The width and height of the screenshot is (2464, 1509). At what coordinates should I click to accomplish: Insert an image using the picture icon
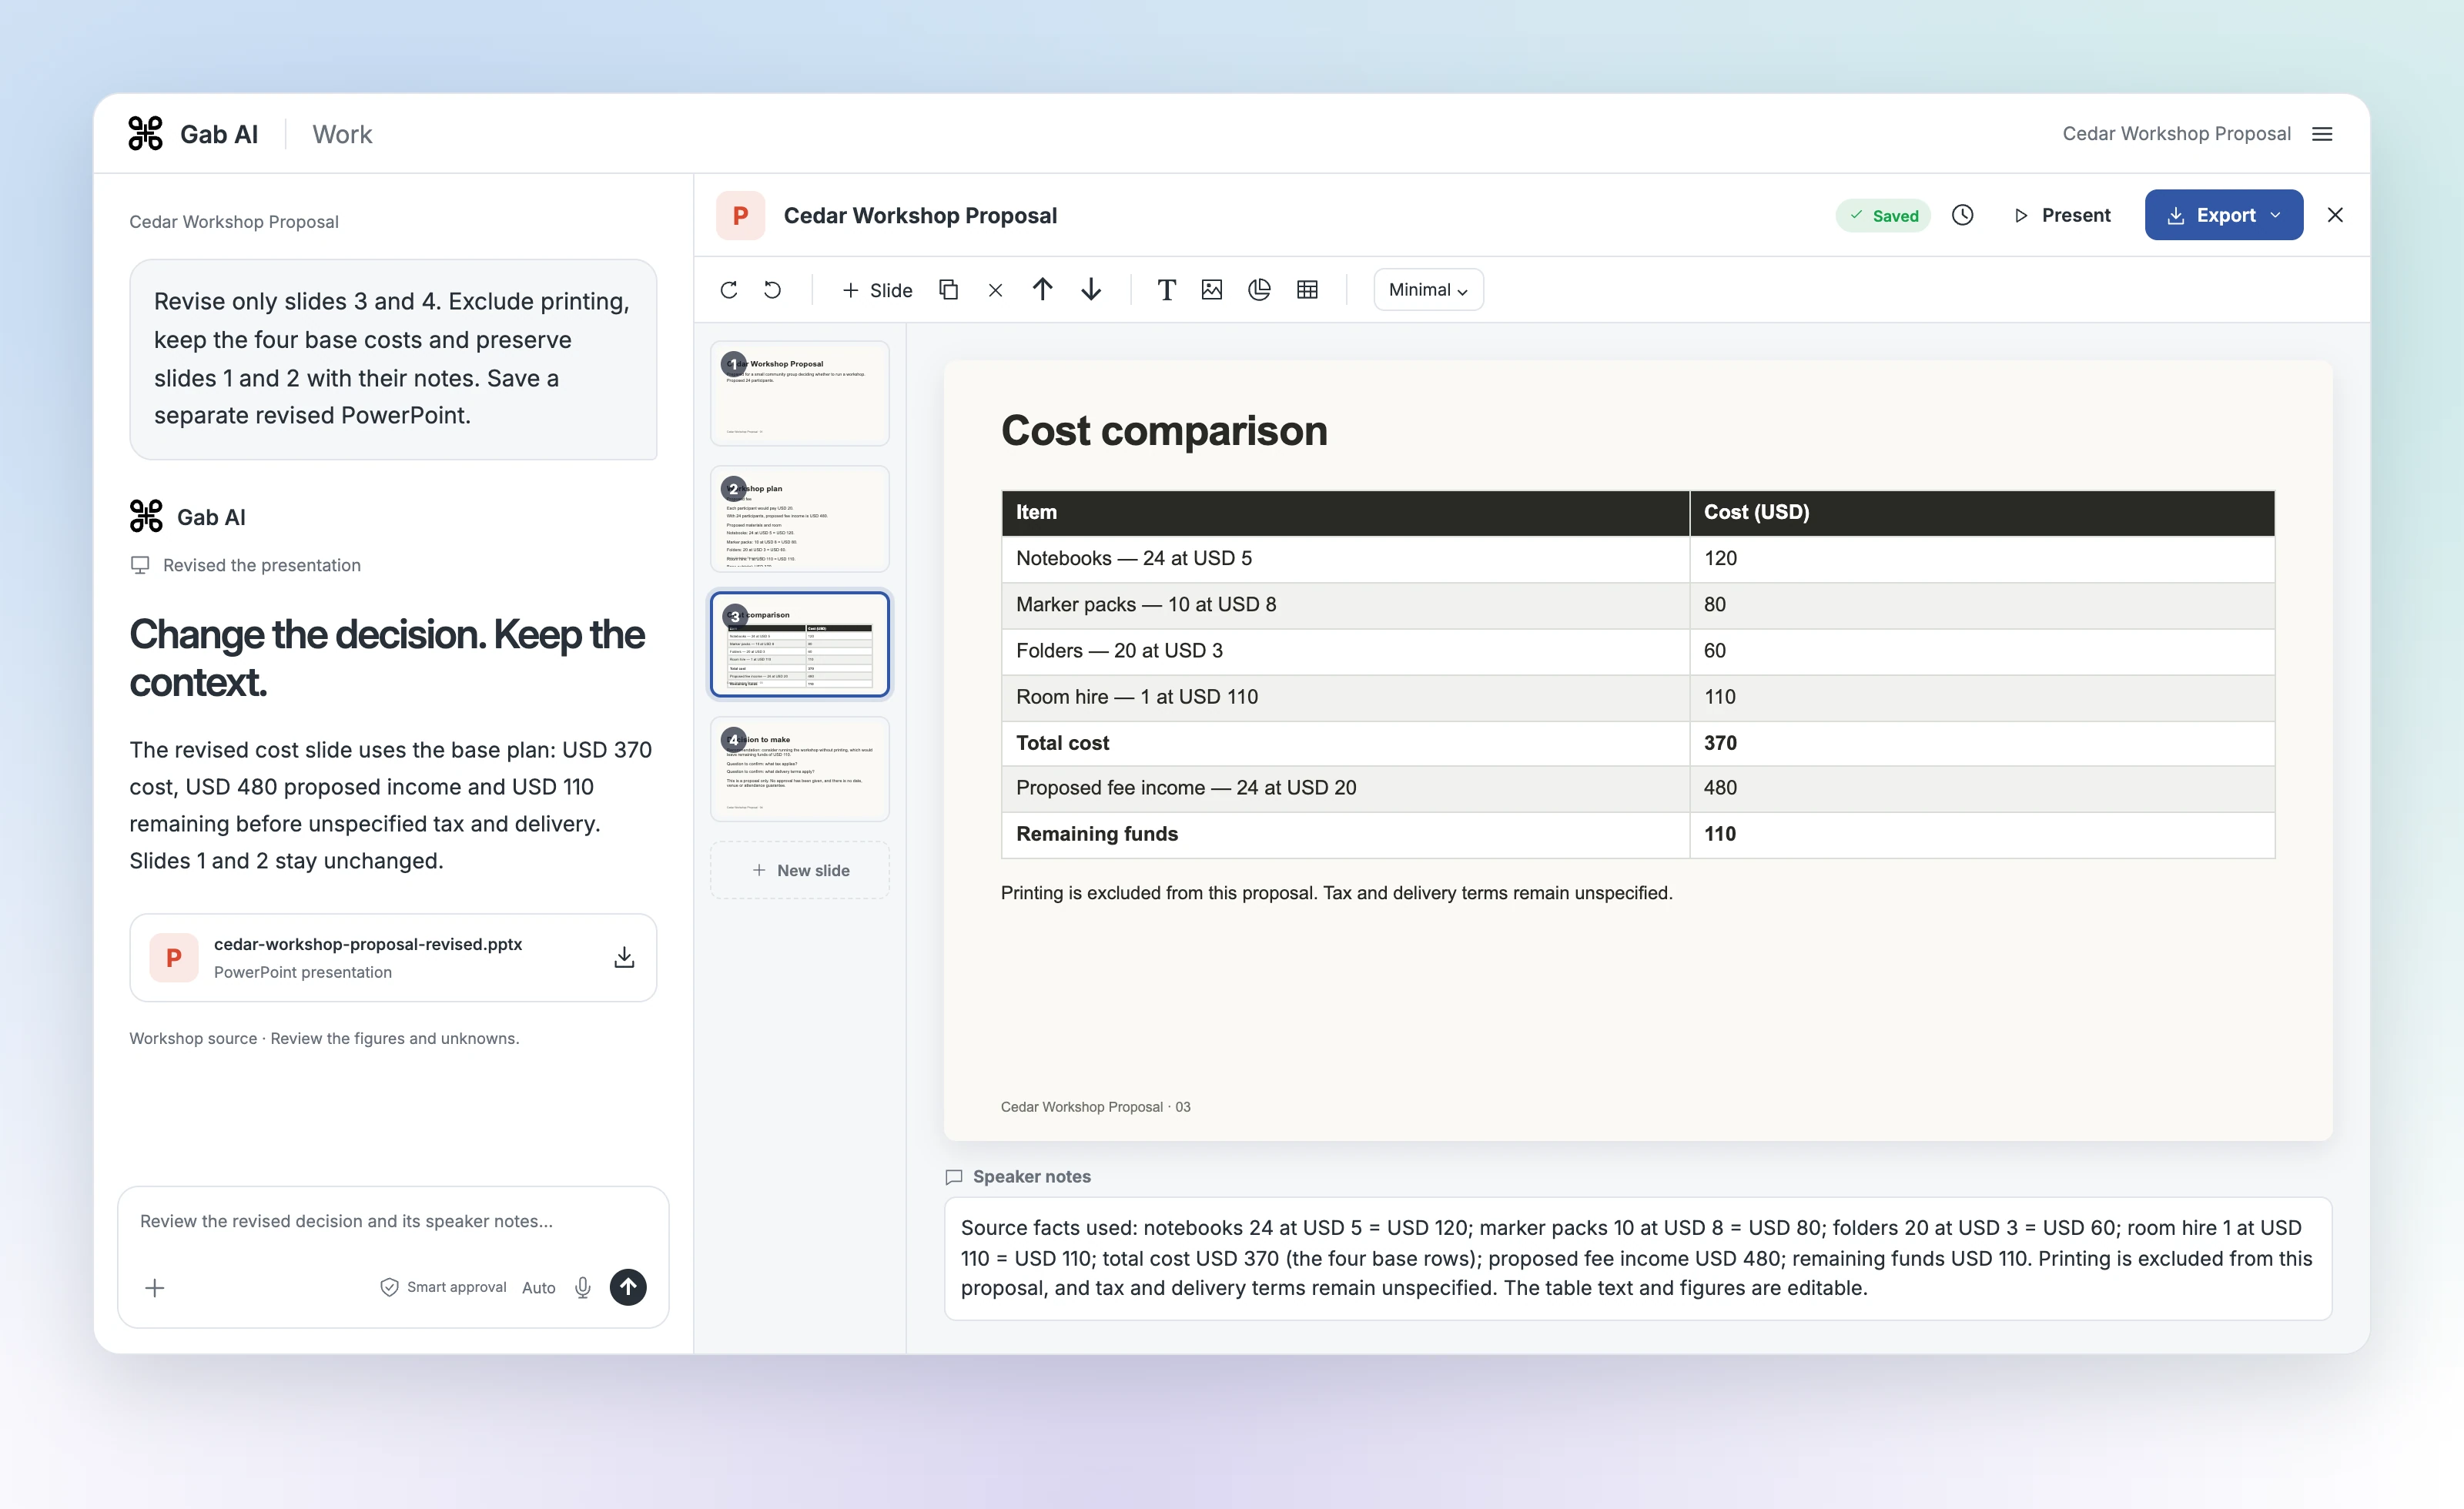tap(1212, 290)
